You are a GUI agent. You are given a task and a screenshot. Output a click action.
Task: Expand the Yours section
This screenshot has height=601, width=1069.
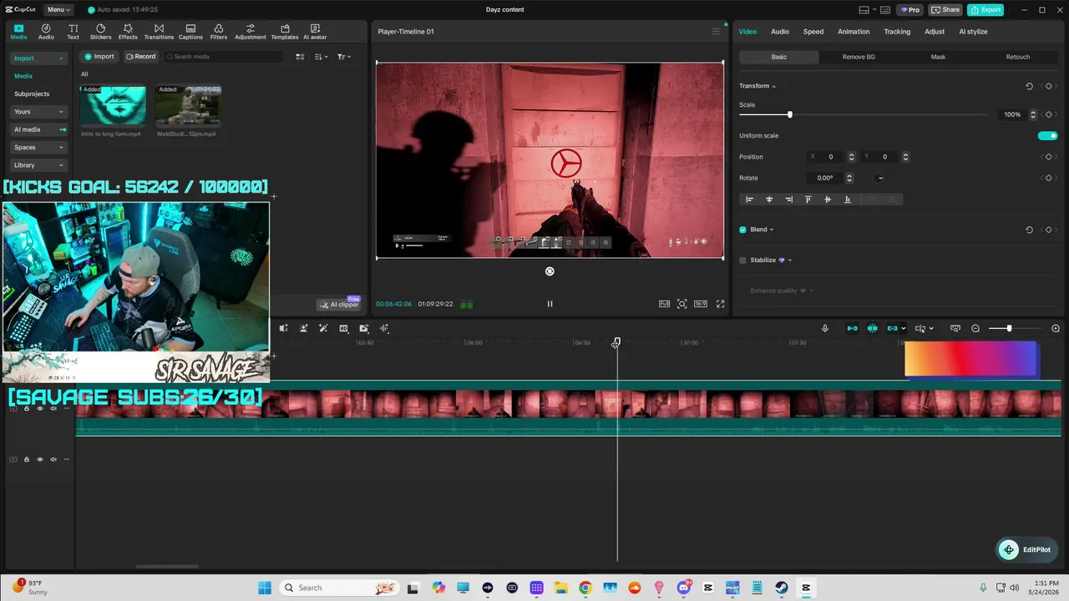[60, 112]
